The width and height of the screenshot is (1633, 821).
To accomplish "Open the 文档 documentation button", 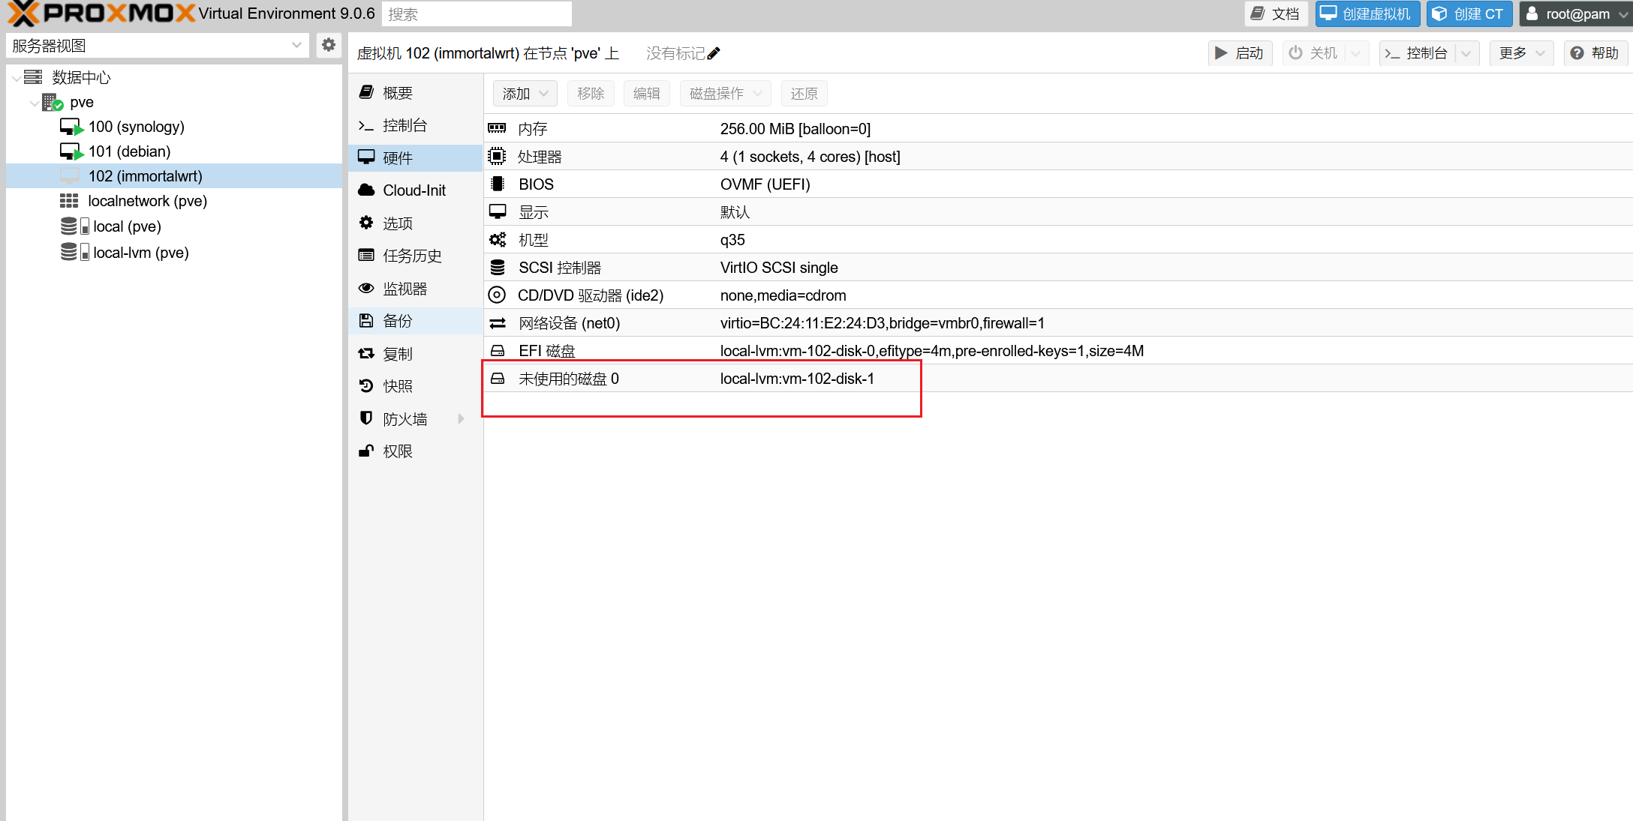I will point(1276,13).
